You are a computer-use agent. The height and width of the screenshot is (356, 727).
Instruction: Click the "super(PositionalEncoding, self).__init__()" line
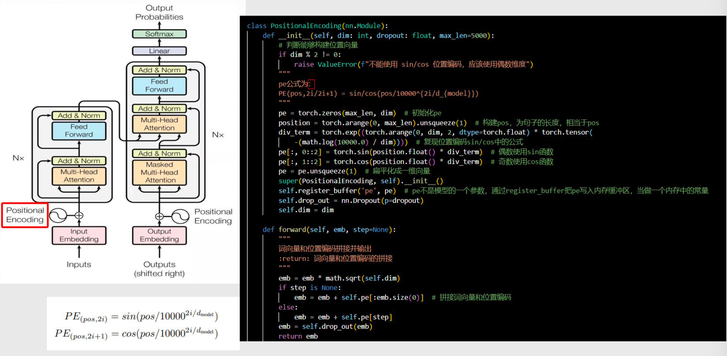click(361, 181)
